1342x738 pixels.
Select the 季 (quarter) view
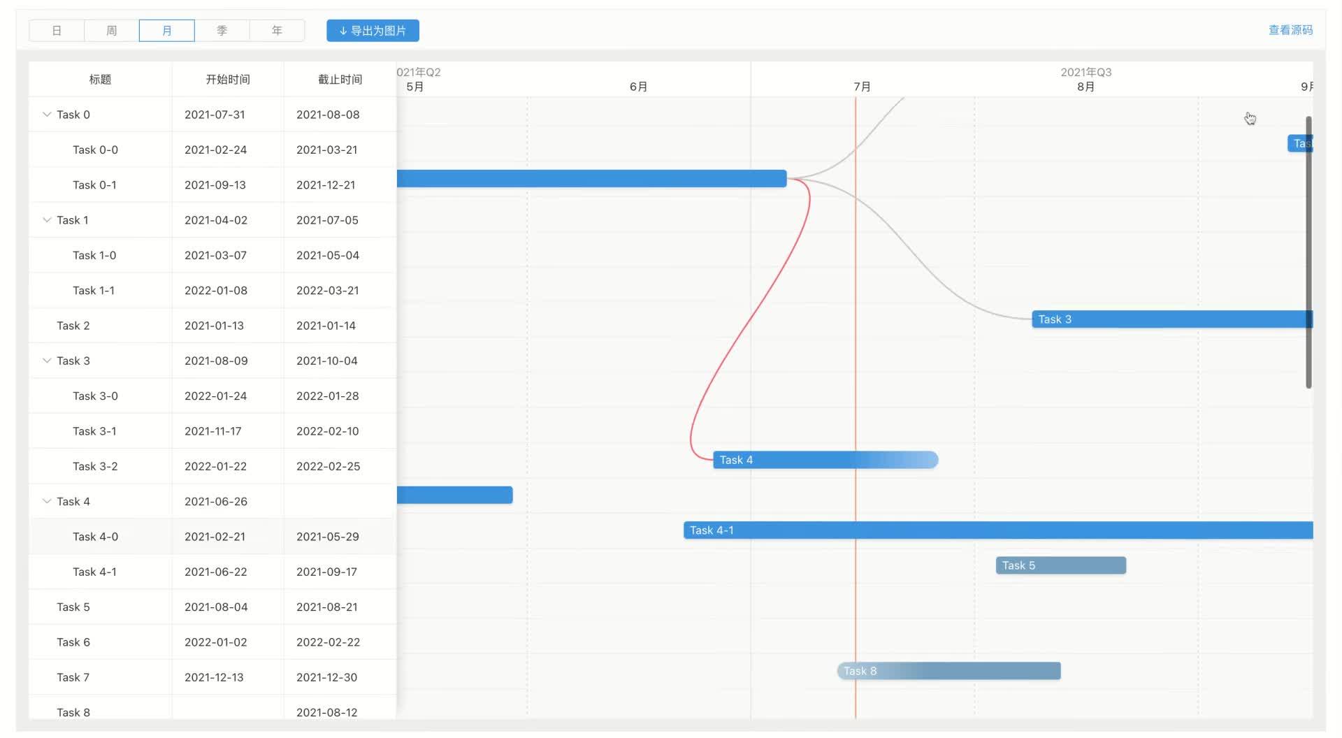(x=222, y=30)
